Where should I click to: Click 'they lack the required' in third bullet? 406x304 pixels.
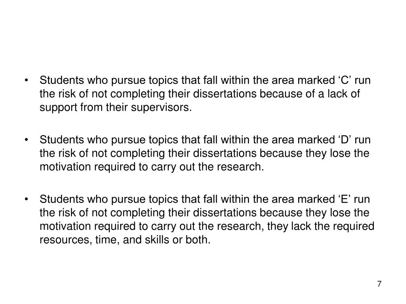coord(320,226)
